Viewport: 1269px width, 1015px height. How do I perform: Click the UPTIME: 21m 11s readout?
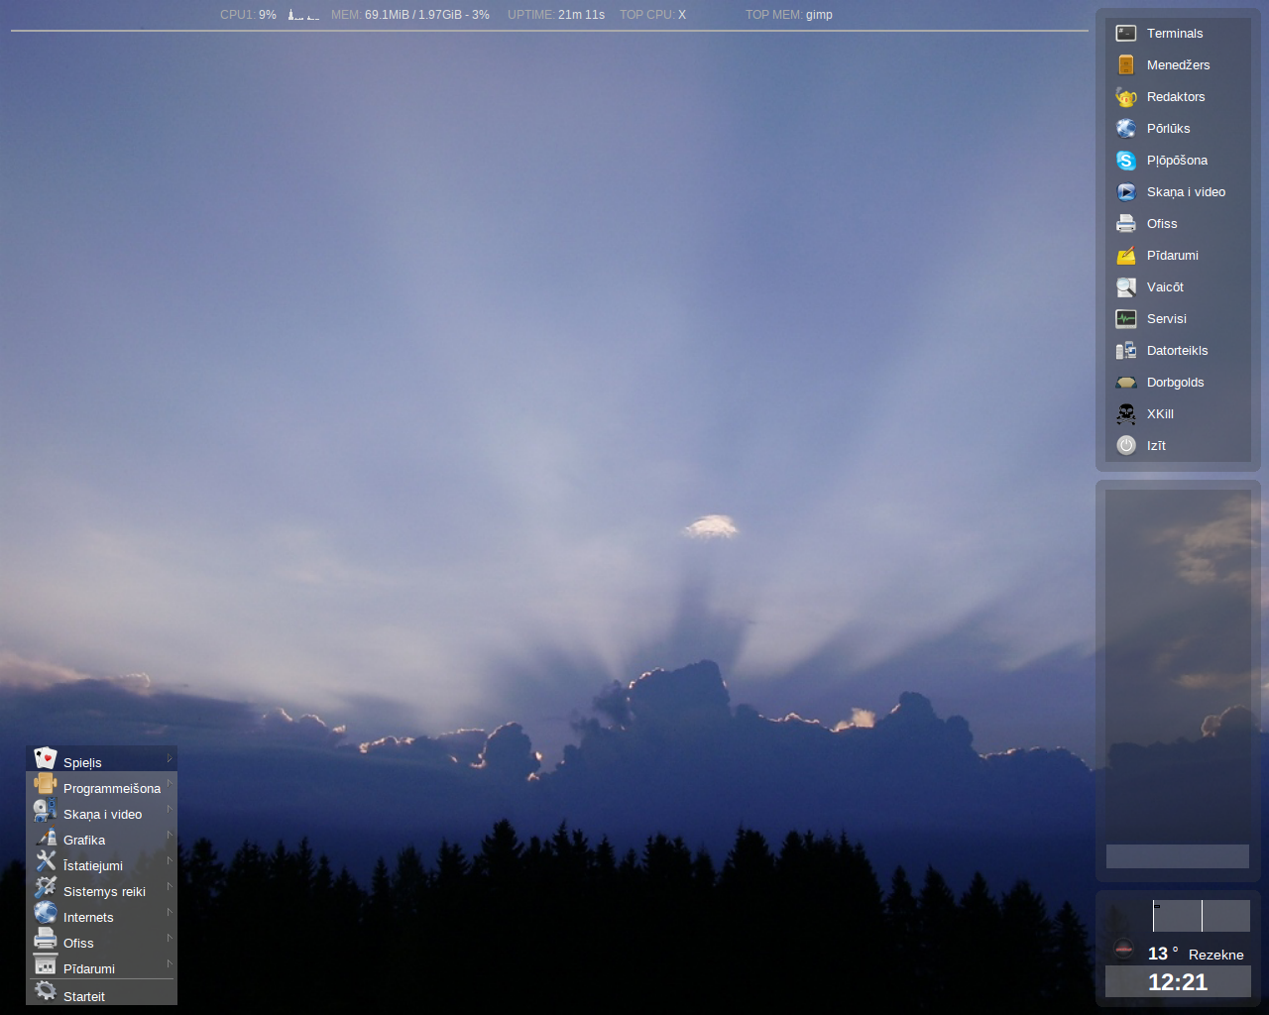point(556,15)
